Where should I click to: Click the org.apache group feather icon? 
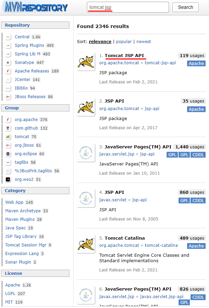[x=8, y=120]
